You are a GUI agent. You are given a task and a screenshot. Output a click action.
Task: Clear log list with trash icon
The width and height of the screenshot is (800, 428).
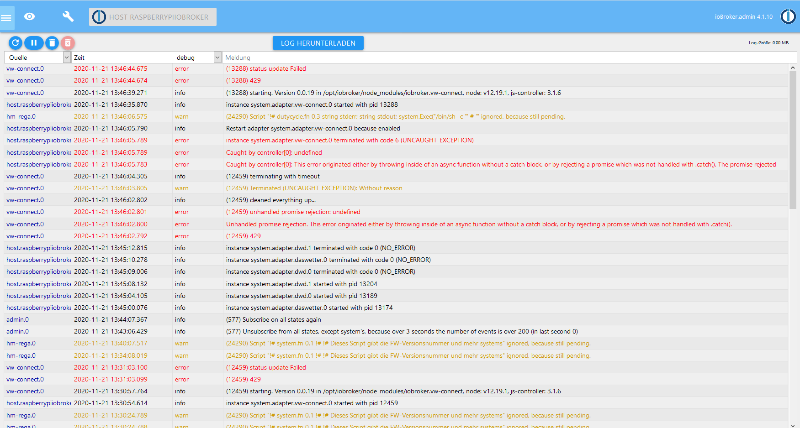(52, 43)
